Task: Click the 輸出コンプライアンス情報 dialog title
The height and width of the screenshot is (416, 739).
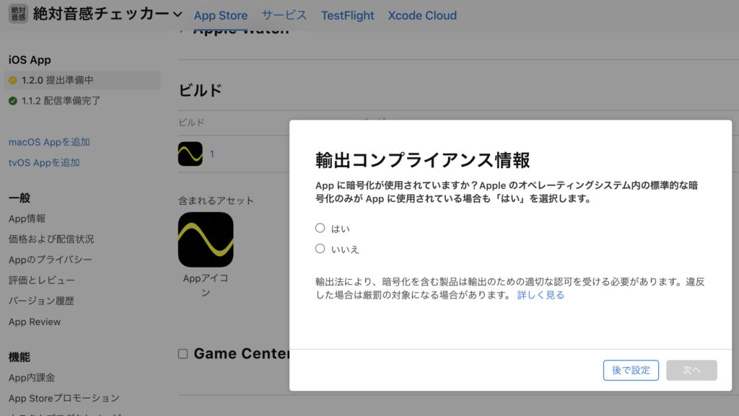Action: point(422,160)
